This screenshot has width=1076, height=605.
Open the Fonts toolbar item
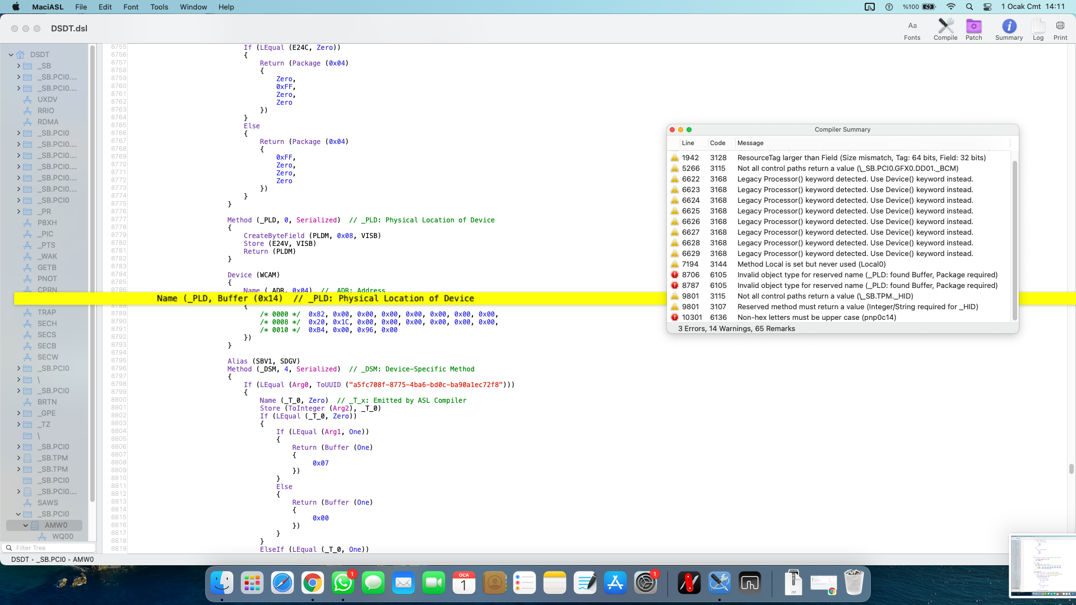912,30
